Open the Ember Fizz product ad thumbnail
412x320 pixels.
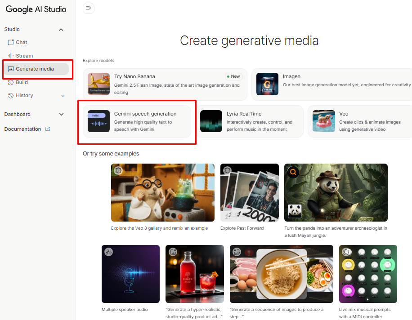(195, 274)
